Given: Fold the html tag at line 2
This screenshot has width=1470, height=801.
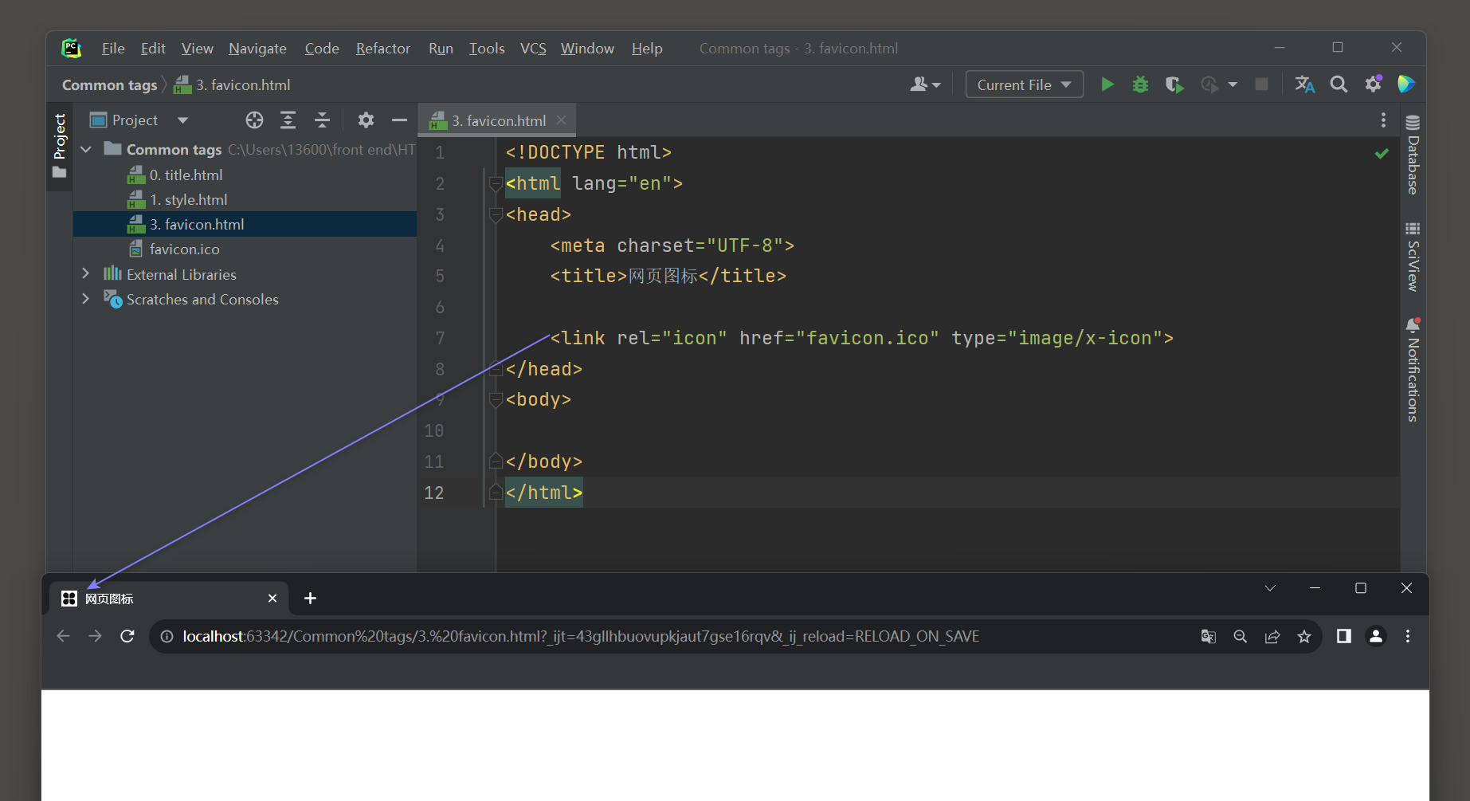Looking at the screenshot, I should (496, 184).
